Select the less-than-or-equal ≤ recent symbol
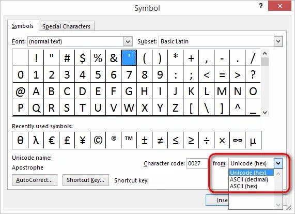The image size is (295, 214). 176,140
